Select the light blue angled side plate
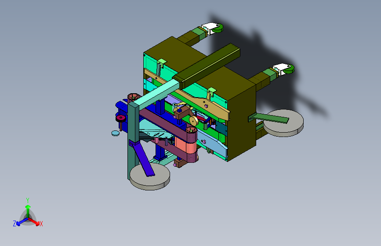 213,144
